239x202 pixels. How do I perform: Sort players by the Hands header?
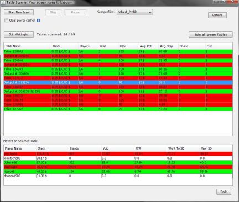point(85,148)
